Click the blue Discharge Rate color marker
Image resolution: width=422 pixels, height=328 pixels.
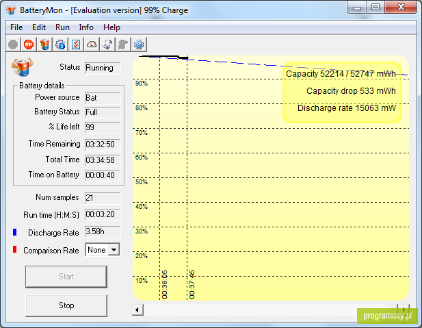click(15, 232)
